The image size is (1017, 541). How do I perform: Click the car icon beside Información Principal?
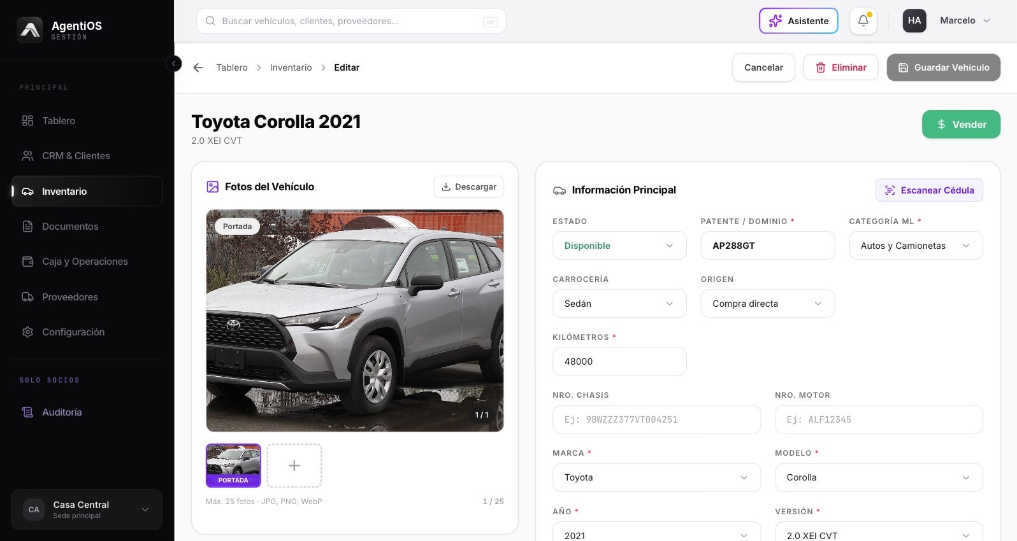point(559,190)
